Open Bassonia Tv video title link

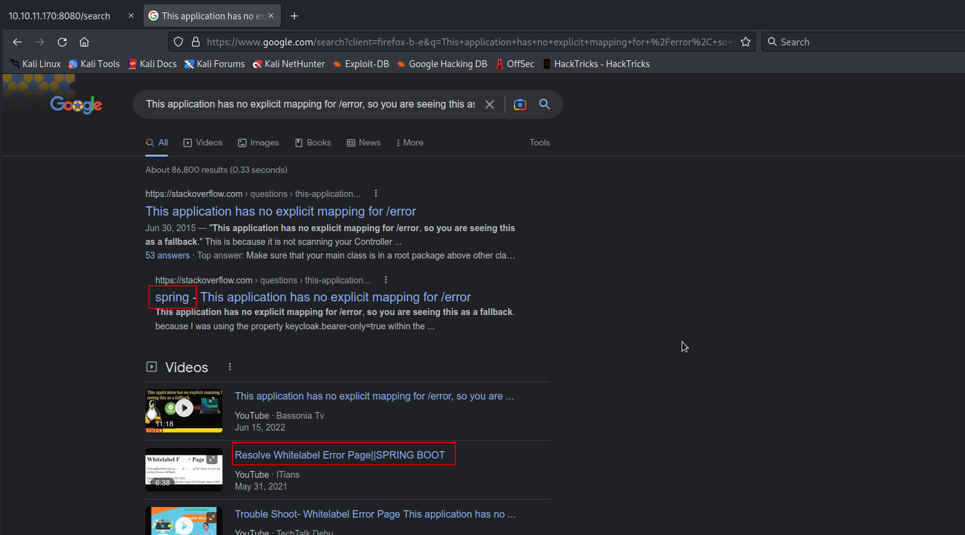tap(374, 396)
